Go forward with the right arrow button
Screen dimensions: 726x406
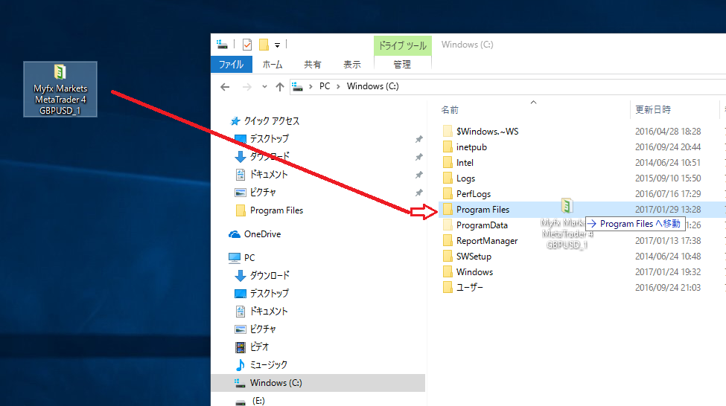click(246, 87)
